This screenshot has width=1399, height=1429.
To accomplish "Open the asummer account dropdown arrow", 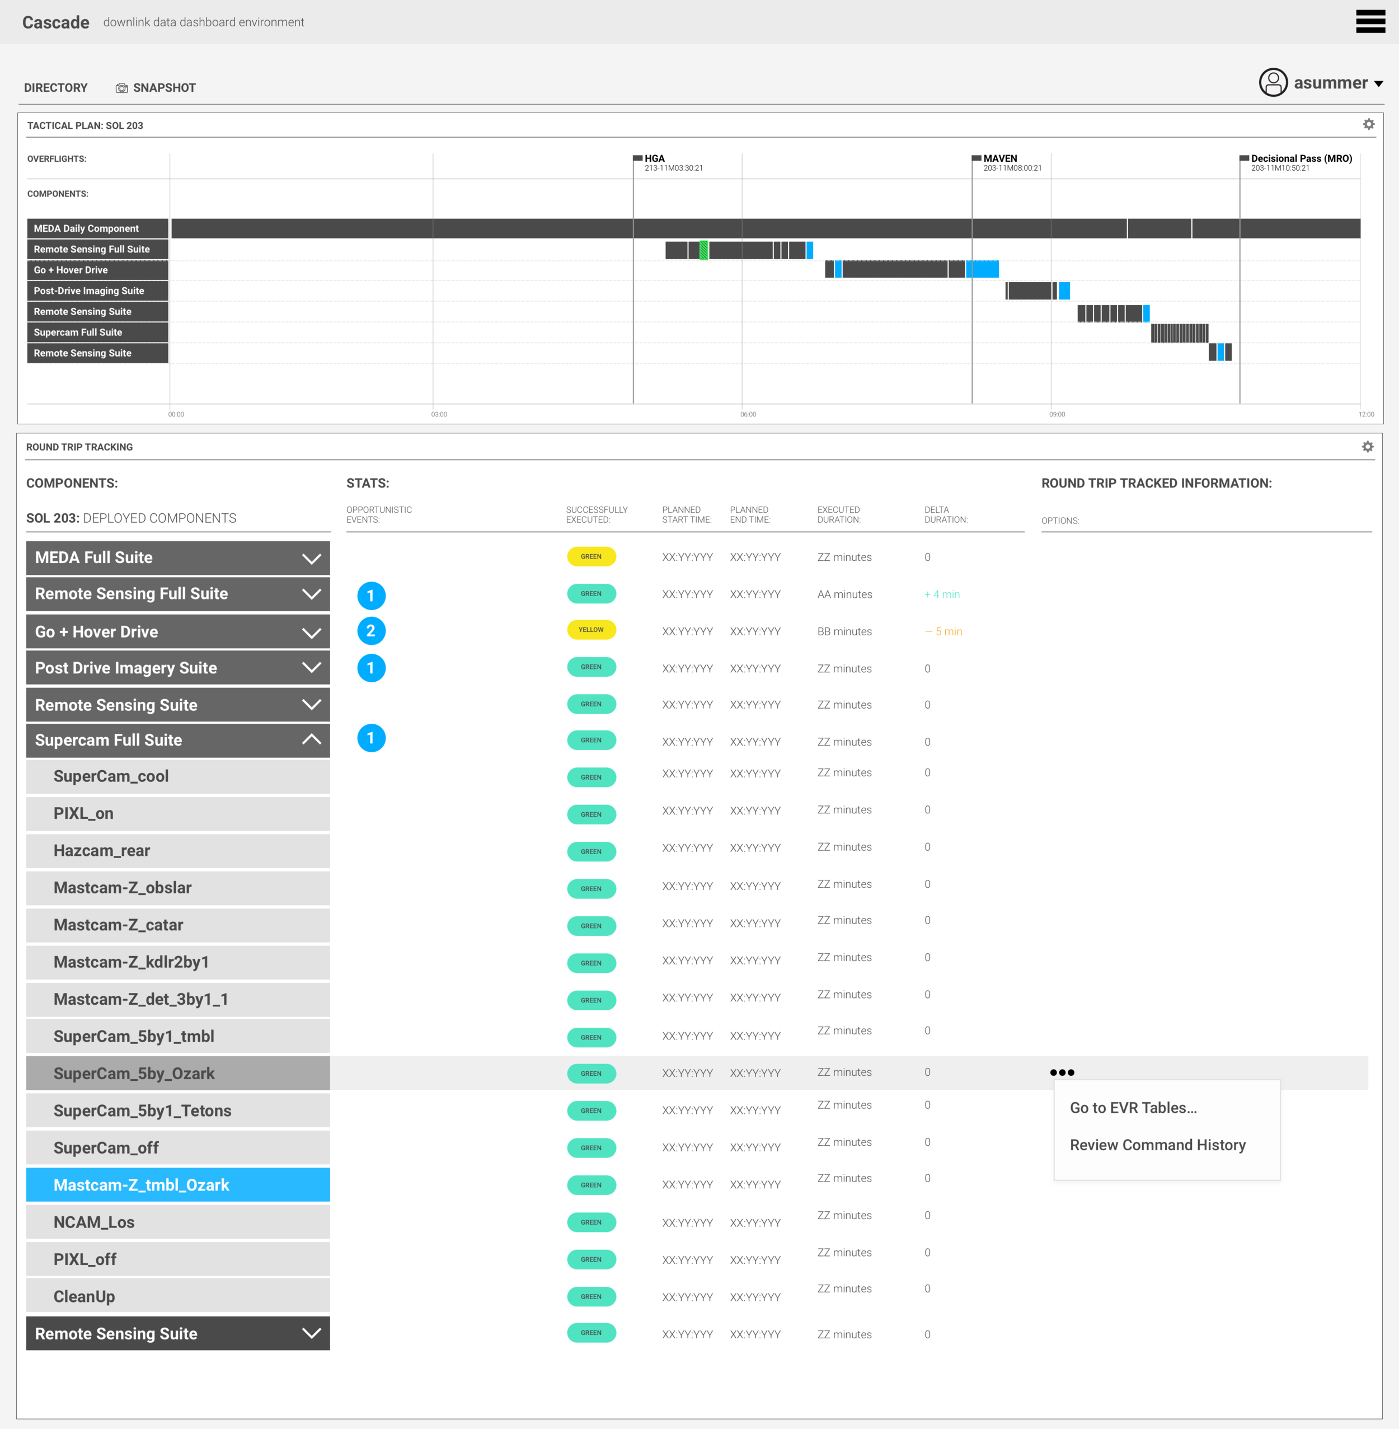I will coord(1378,84).
